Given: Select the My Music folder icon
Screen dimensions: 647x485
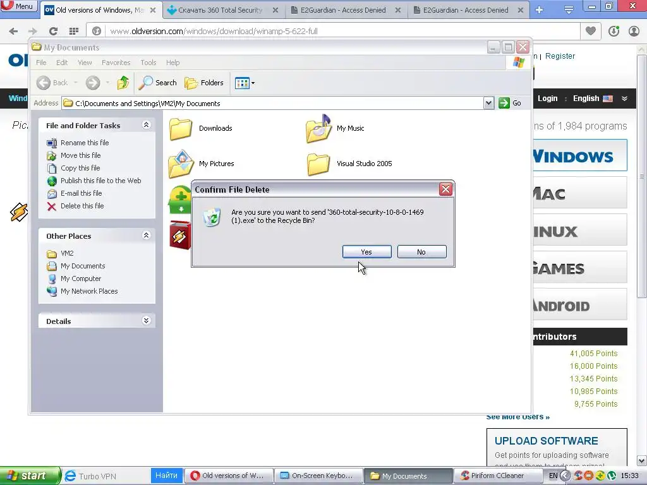Looking at the screenshot, I should coord(318,128).
